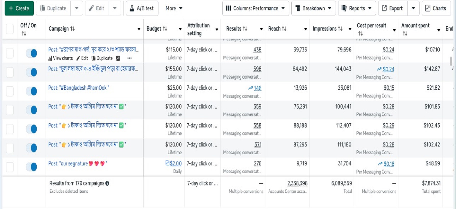Toggle off the #Bangladesh #hamOok campaign

32,91
